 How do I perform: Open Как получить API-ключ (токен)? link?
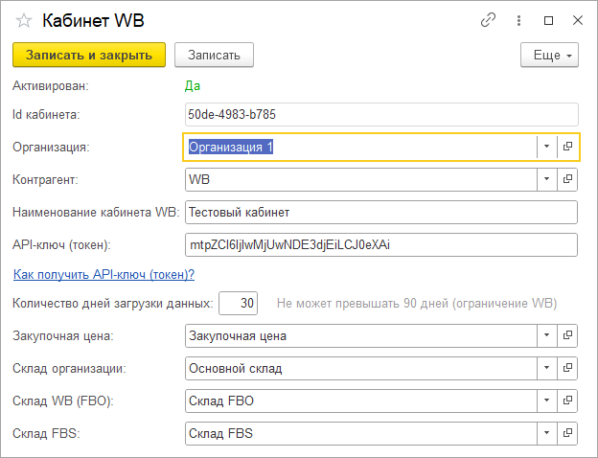pyautogui.click(x=103, y=275)
